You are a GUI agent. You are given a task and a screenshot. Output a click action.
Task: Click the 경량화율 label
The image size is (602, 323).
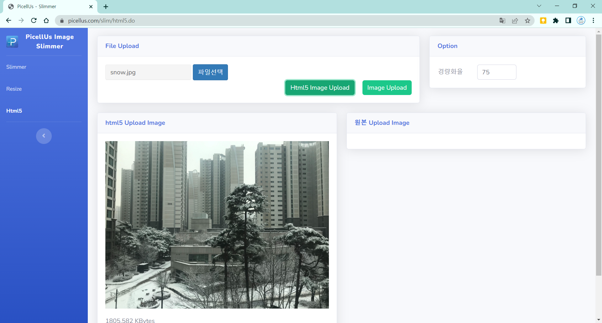(x=450, y=71)
